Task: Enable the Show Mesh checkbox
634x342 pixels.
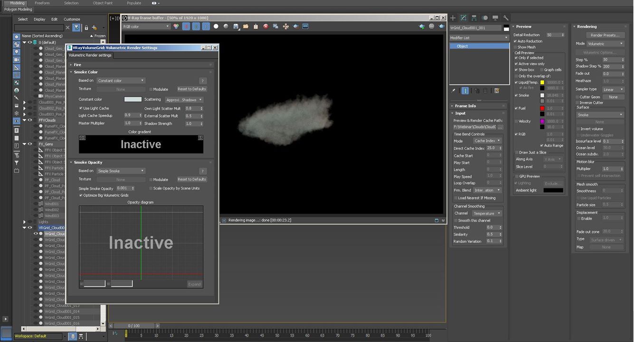Action: [515, 47]
